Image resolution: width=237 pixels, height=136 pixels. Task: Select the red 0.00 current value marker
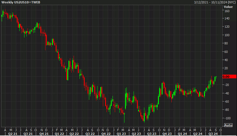point(229,77)
